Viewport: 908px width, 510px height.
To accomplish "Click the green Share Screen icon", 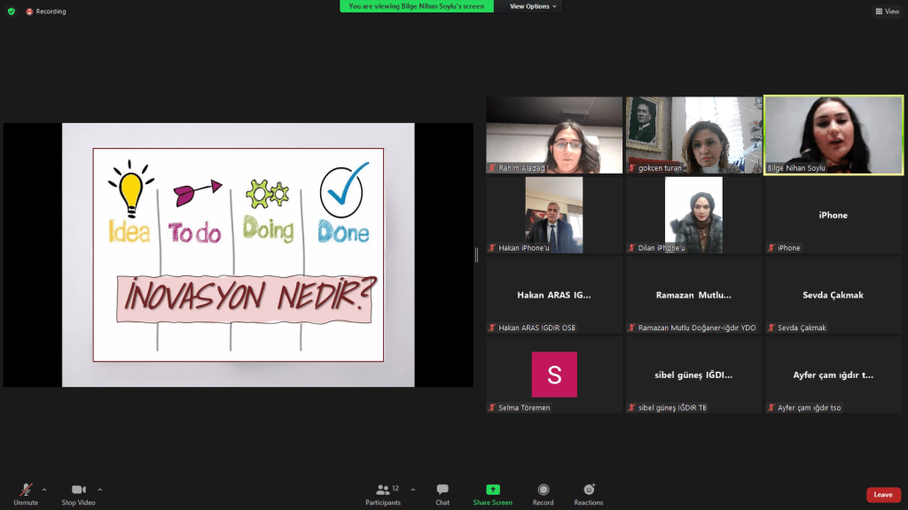I will point(492,490).
